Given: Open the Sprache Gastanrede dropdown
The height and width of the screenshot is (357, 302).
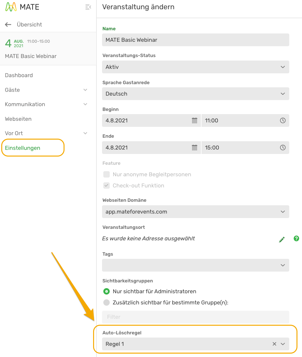Looking at the screenshot, I should click(x=195, y=94).
